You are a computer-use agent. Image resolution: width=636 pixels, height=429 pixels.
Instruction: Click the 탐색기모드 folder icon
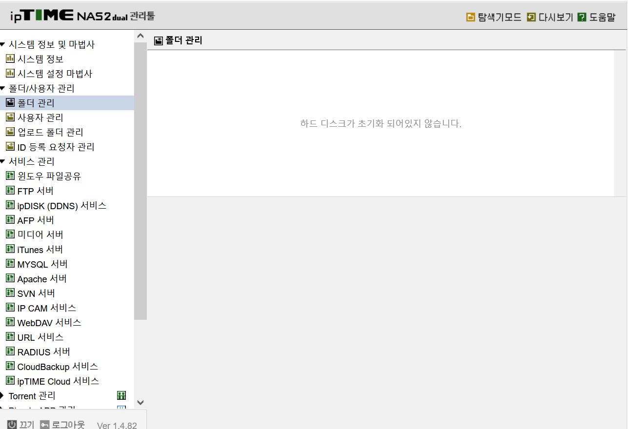coord(471,17)
